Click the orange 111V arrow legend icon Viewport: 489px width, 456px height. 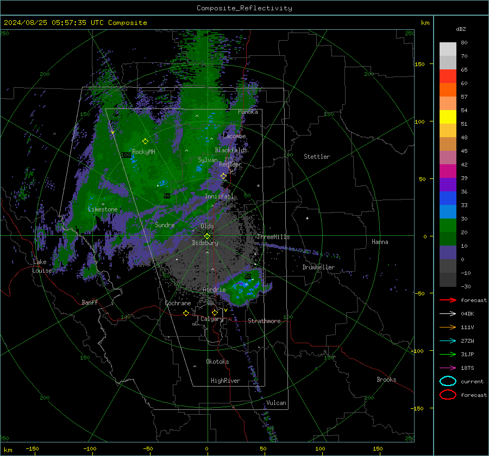448,327
